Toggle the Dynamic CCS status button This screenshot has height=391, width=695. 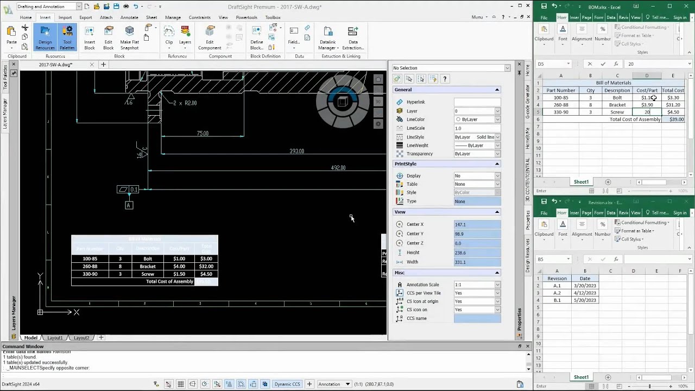287,384
